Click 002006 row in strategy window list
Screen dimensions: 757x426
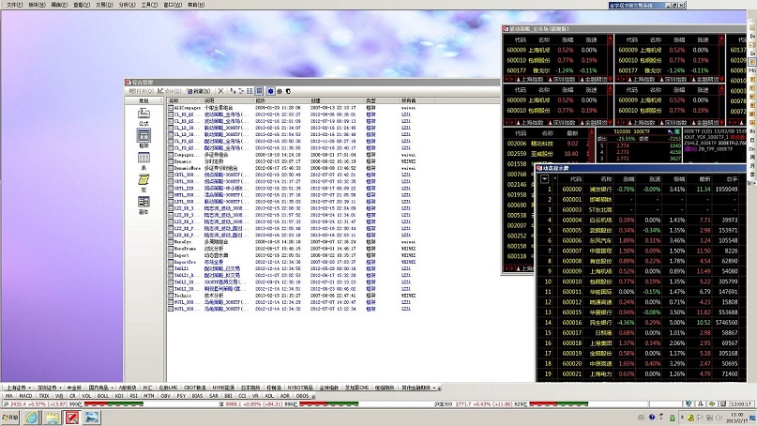(548, 144)
